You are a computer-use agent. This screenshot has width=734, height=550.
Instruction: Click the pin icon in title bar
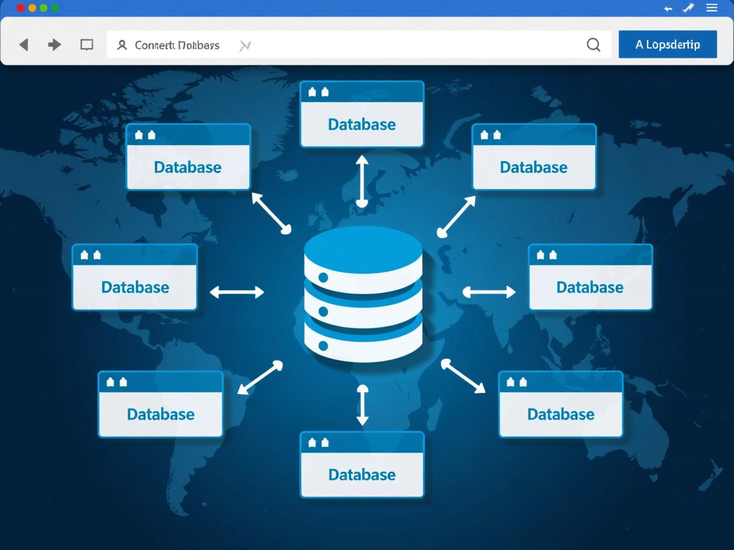(688, 8)
